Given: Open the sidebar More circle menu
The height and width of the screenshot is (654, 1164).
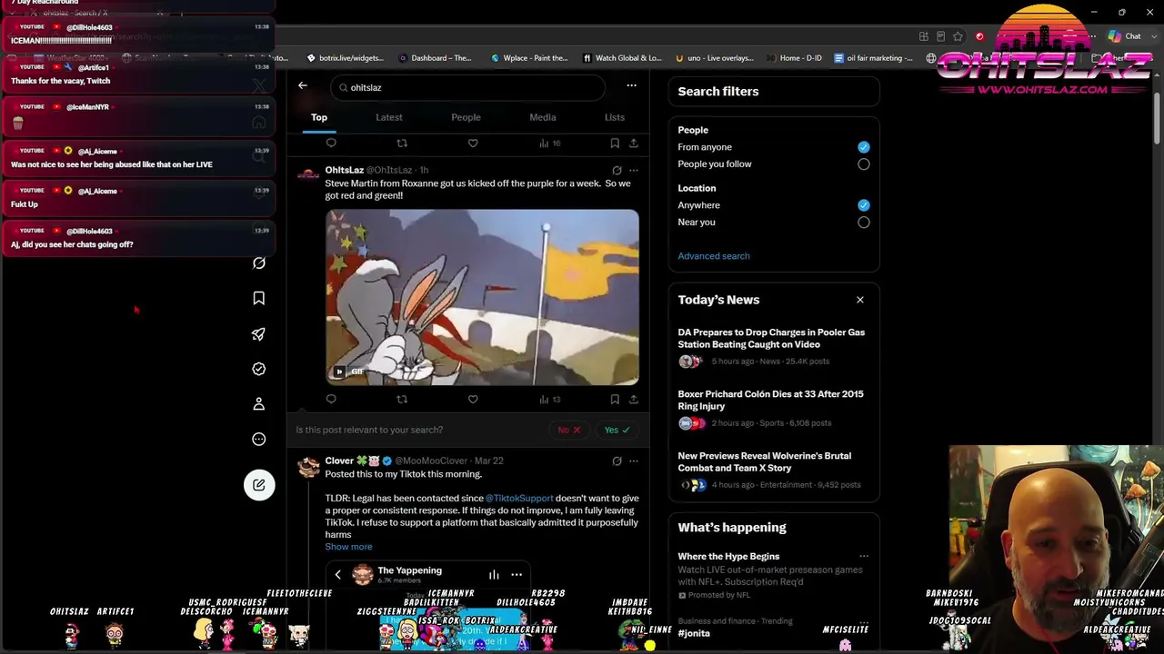Looking at the screenshot, I should pos(259,440).
